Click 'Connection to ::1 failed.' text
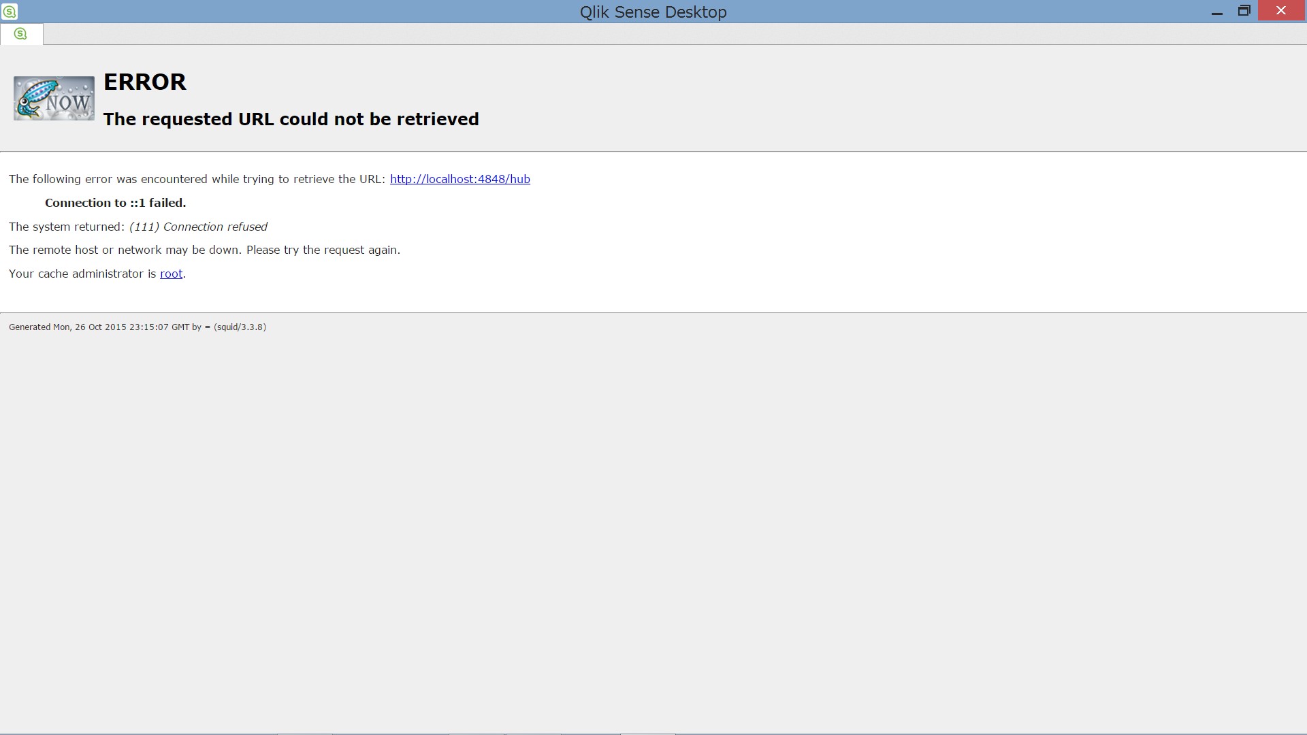 (116, 203)
